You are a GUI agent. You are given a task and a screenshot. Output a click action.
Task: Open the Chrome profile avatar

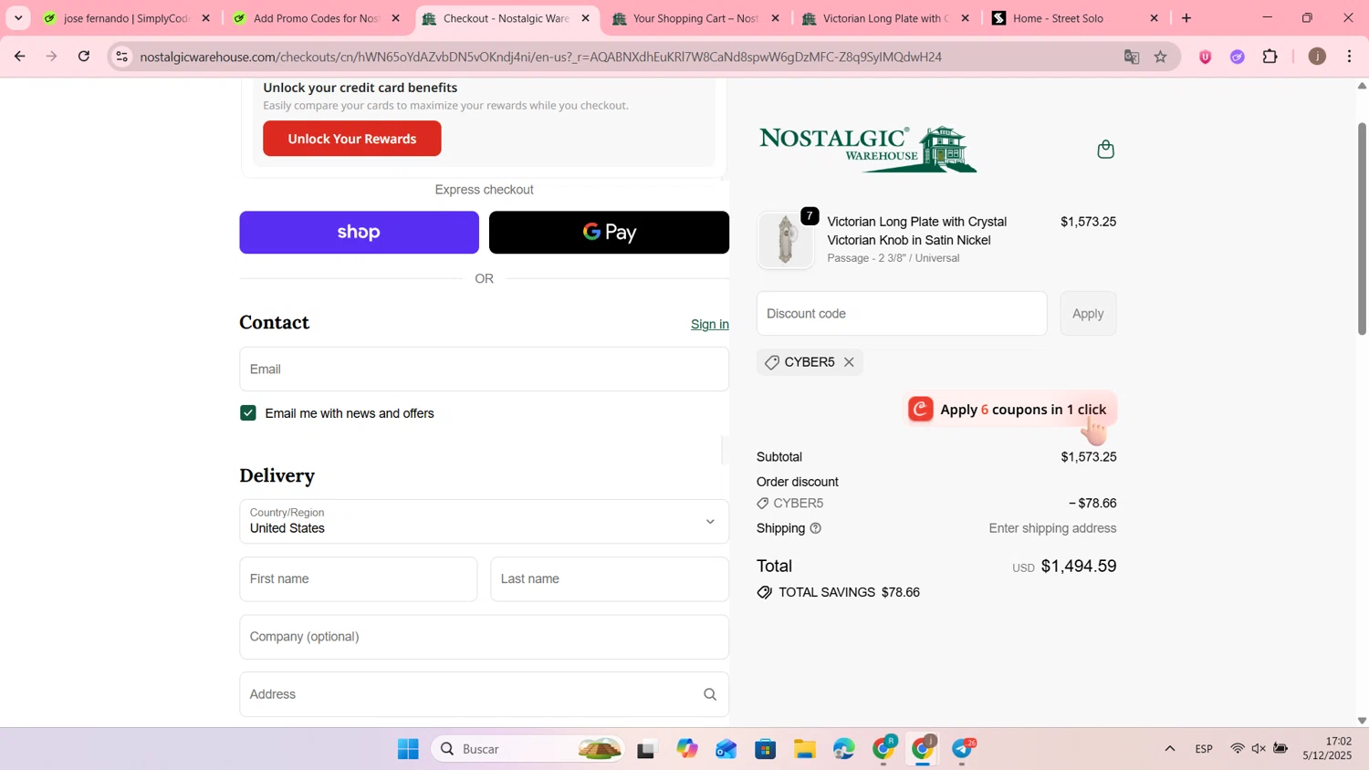[1317, 57]
